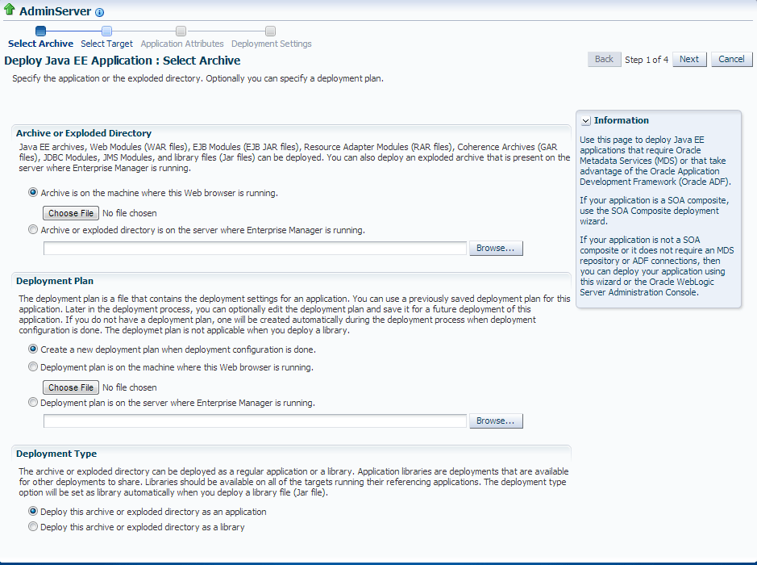Click Choose File for the archive
757x565 pixels.
coord(71,213)
